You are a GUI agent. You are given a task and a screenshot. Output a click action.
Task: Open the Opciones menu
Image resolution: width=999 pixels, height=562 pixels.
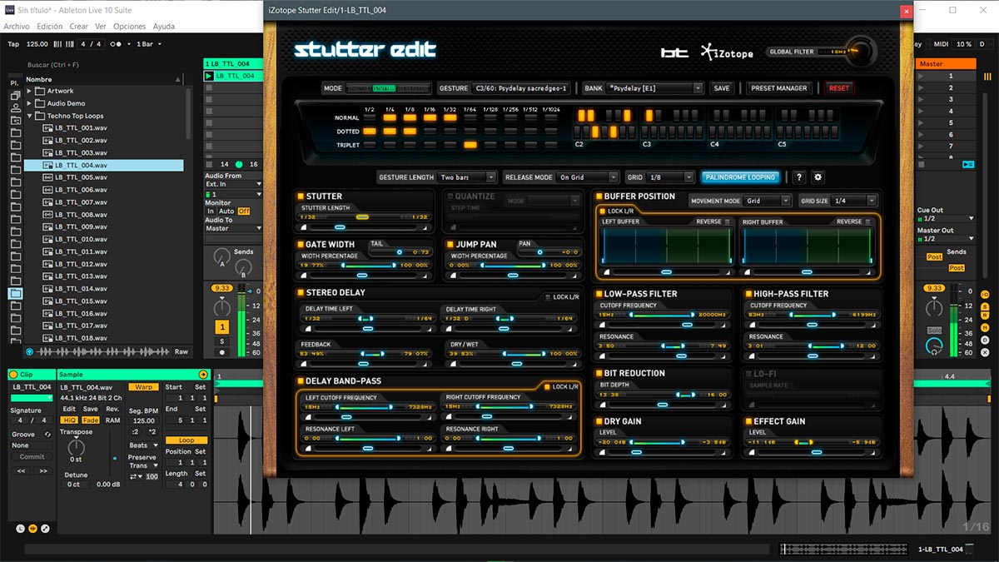pos(129,27)
